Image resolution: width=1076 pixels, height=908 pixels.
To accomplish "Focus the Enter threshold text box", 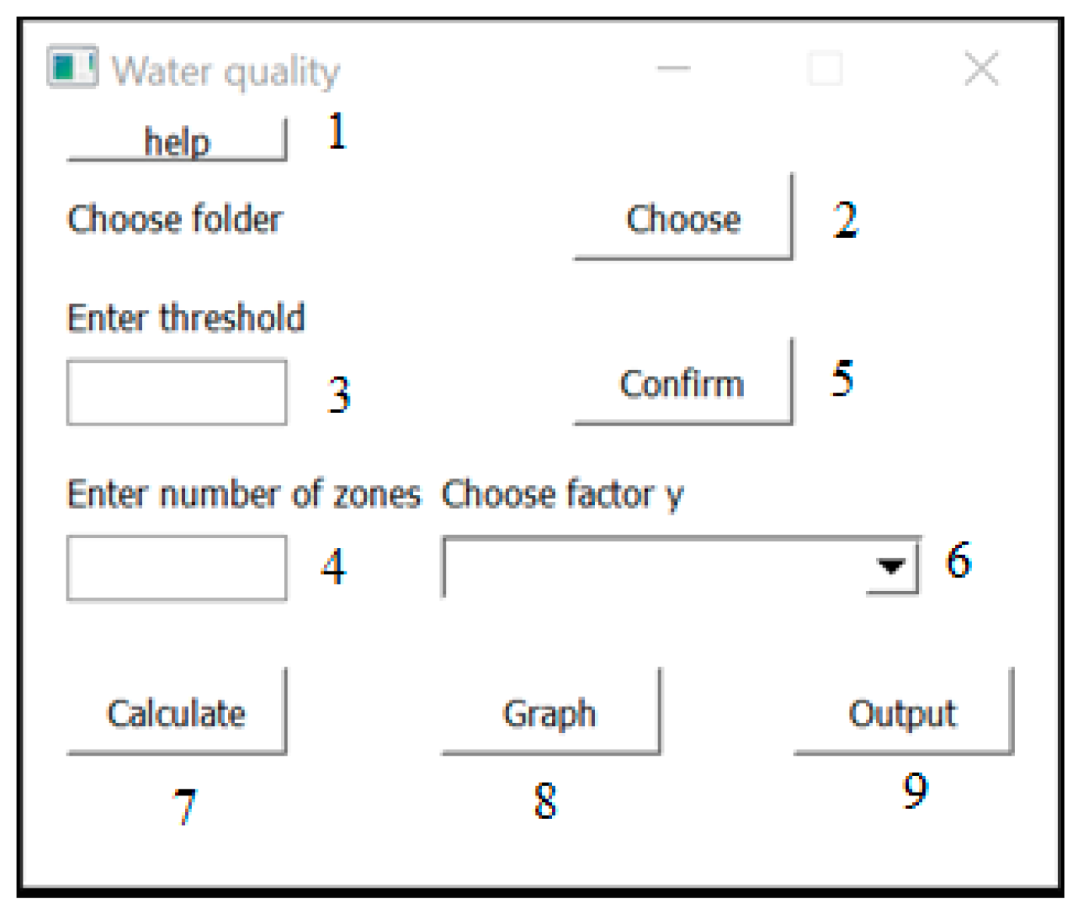I will [x=177, y=393].
